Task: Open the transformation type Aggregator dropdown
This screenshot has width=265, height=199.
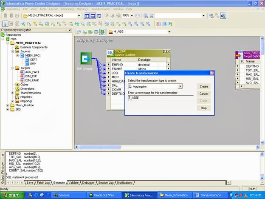Action: [x=180, y=86]
